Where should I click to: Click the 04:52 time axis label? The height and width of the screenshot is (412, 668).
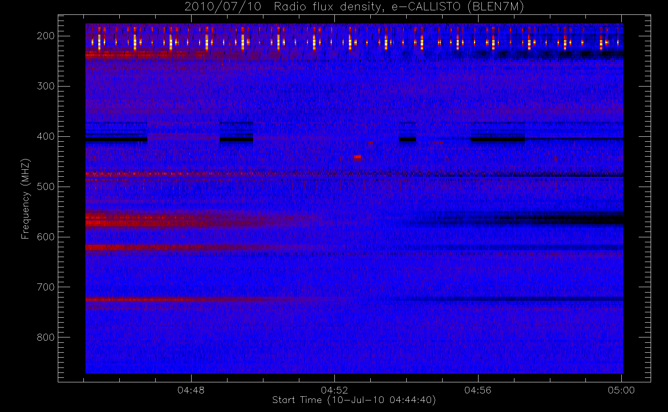tap(334, 390)
